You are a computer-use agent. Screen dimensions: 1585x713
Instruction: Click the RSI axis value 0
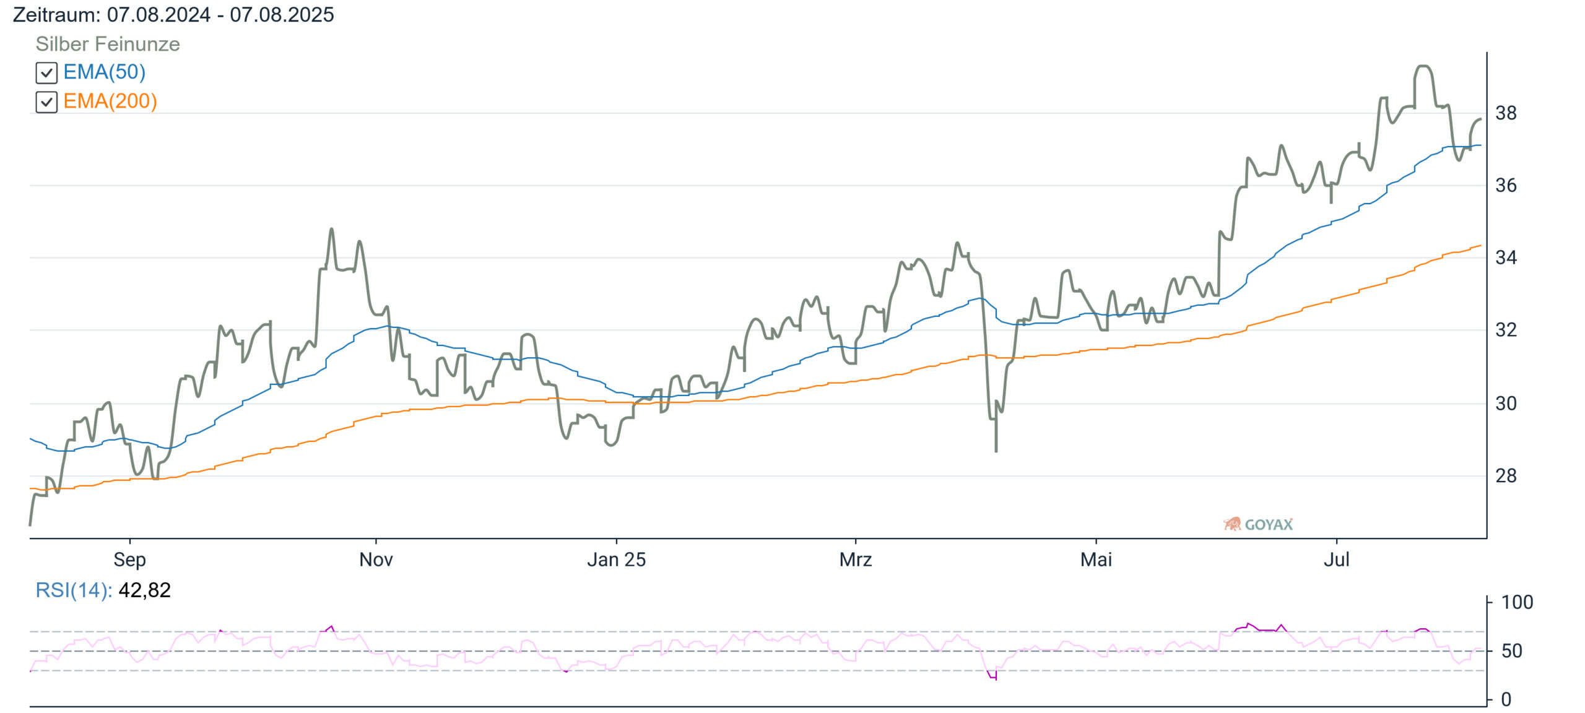pos(1506,700)
